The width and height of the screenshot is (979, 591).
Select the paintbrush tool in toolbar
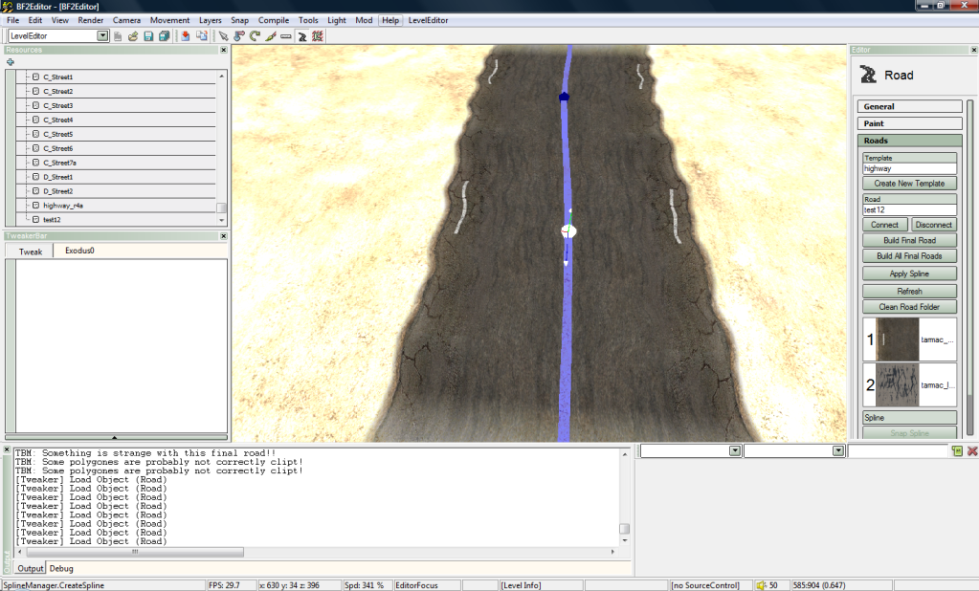(270, 36)
